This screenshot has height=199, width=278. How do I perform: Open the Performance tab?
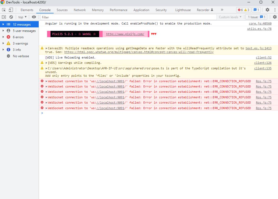click(118, 10)
